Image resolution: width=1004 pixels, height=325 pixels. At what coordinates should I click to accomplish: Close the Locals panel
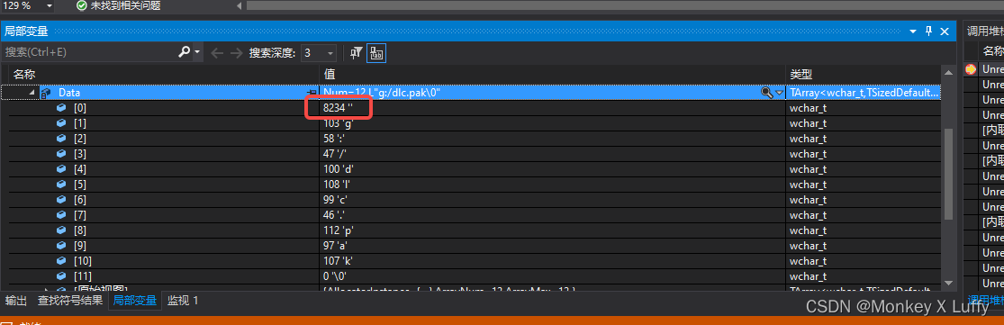945,31
